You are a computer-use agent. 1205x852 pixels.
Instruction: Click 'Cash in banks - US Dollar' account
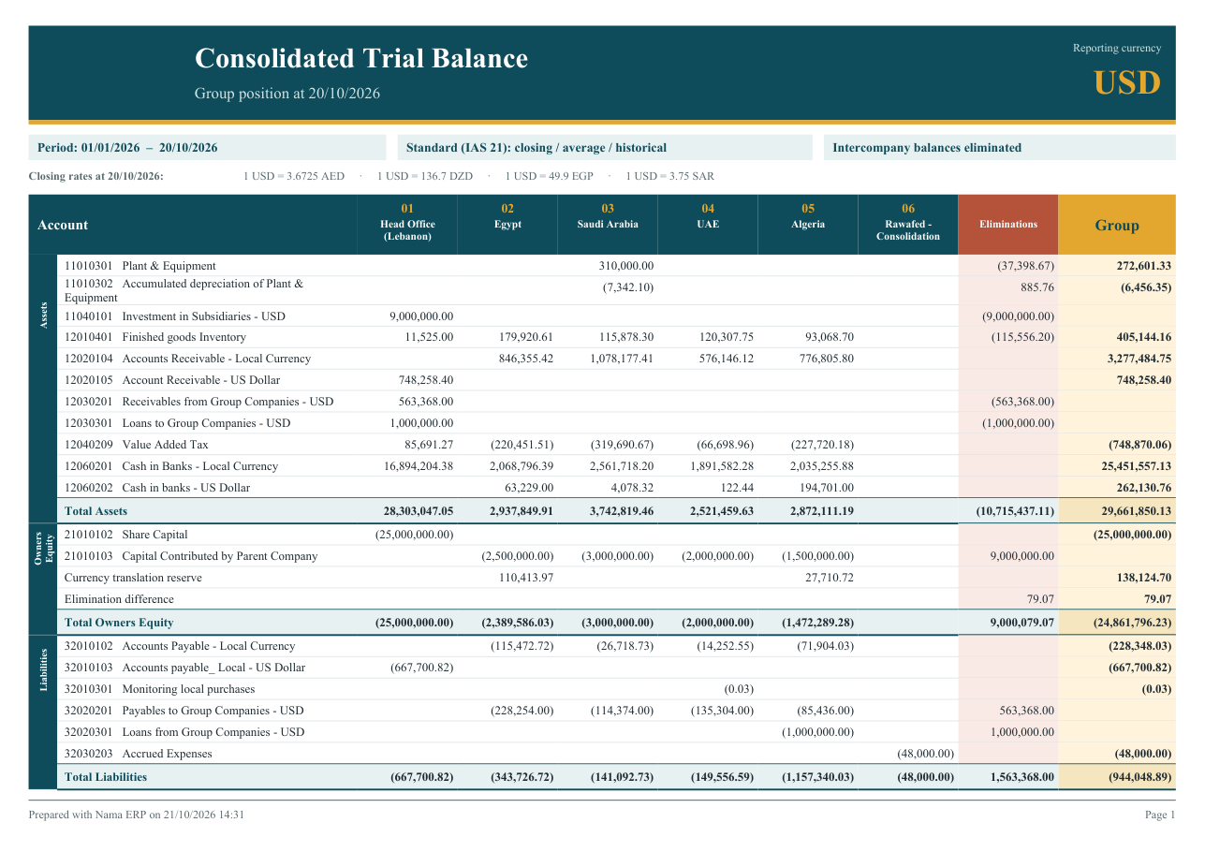point(157,488)
